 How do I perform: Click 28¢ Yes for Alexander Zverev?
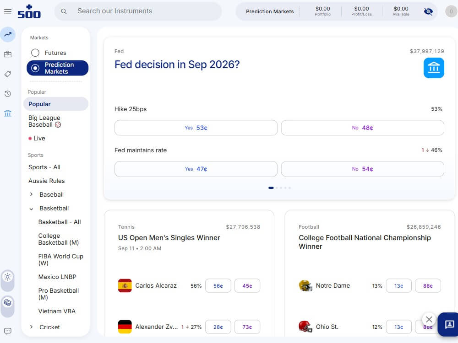218,327
